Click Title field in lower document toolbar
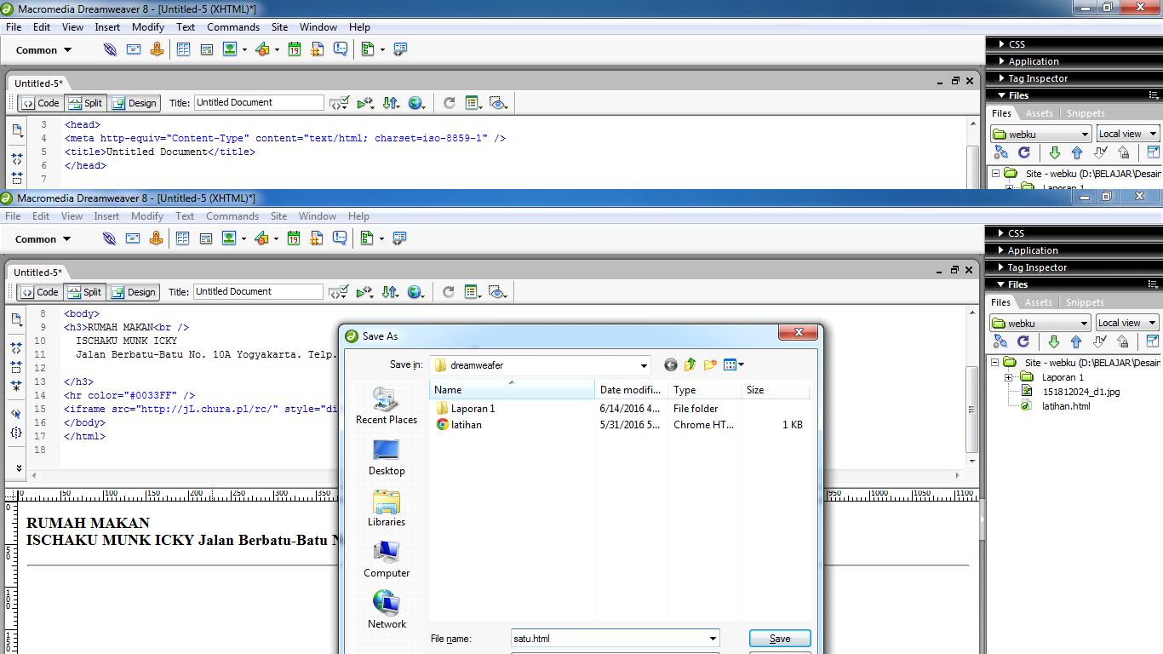Viewport: 1163px width, 654px height. [258, 292]
